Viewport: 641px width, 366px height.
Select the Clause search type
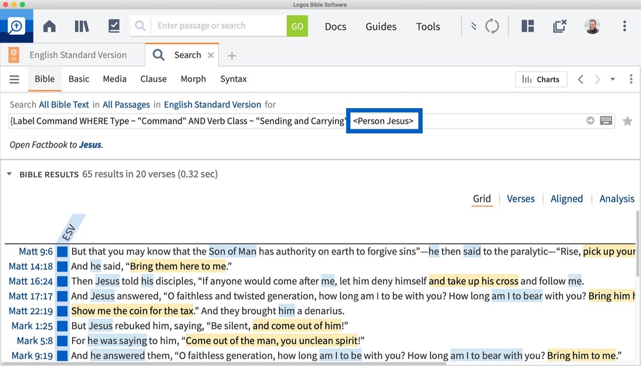[x=153, y=79]
